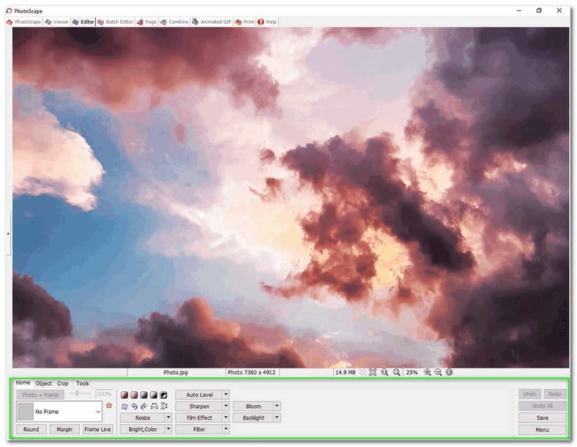Click the zoom out magnifier icon

(438, 372)
